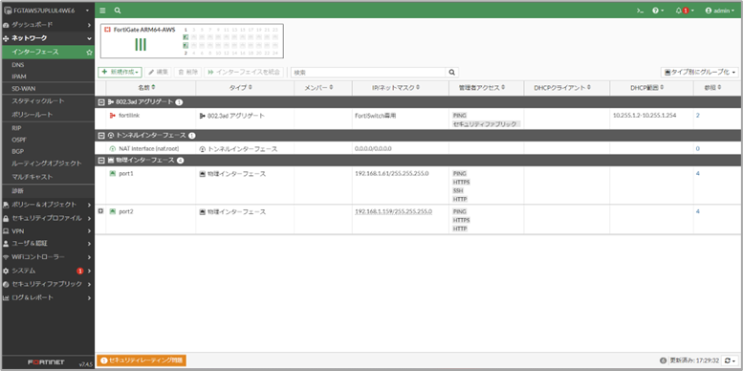
Task: Open the notifications bell menu
Action: click(x=685, y=10)
